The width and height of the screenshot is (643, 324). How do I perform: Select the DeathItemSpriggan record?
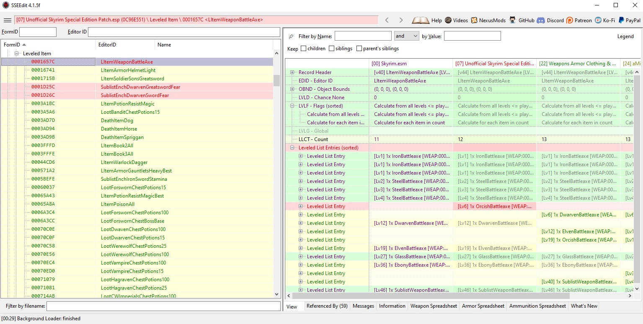pos(137,137)
